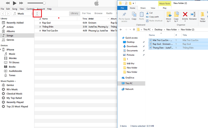Switch to the Browse tab
The height and width of the screenshot is (128, 208).
(99, 13)
